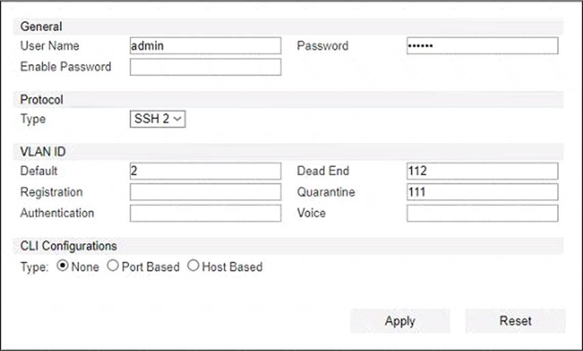The height and width of the screenshot is (351, 583).
Task: Click the Apply button
Action: (400, 321)
